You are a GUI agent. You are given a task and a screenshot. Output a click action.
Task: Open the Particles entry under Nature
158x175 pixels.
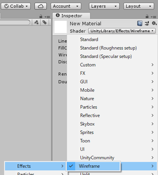112,107
